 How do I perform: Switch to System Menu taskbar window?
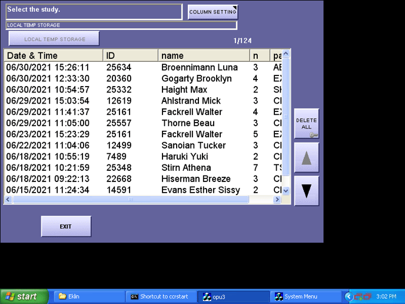[306, 297]
